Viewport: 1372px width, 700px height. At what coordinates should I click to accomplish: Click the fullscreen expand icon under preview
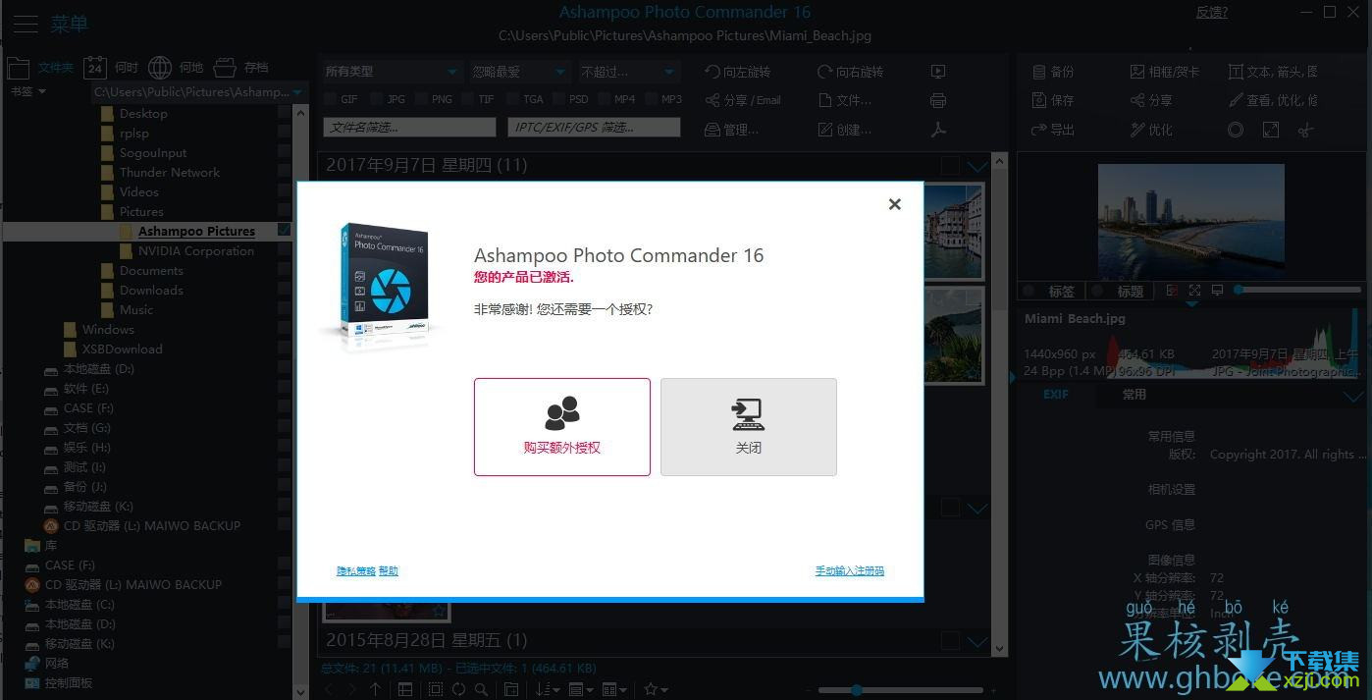pyautogui.click(x=1194, y=291)
